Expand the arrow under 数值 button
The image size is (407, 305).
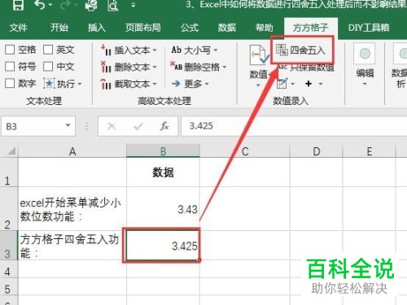[258, 85]
